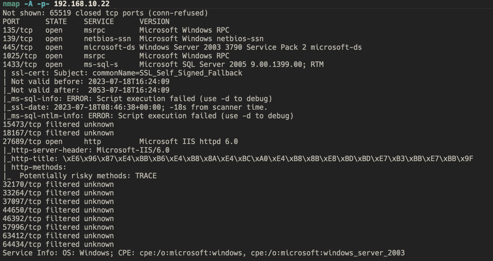Click commonName=SSL_Self_Signed_Fallback text
The image size is (493, 261).
167,73
